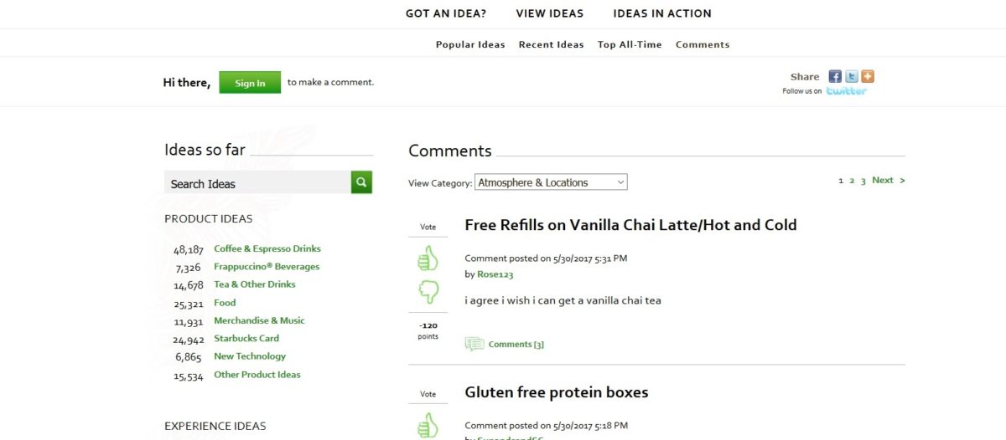The image size is (1006, 440).
Task: Open the Coffee & Espresso Drinks category
Action: point(267,248)
